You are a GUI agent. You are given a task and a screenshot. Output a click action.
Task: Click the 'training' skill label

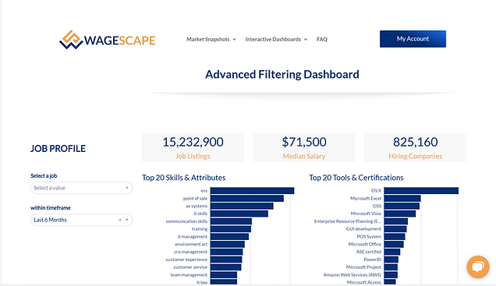point(200,229)
